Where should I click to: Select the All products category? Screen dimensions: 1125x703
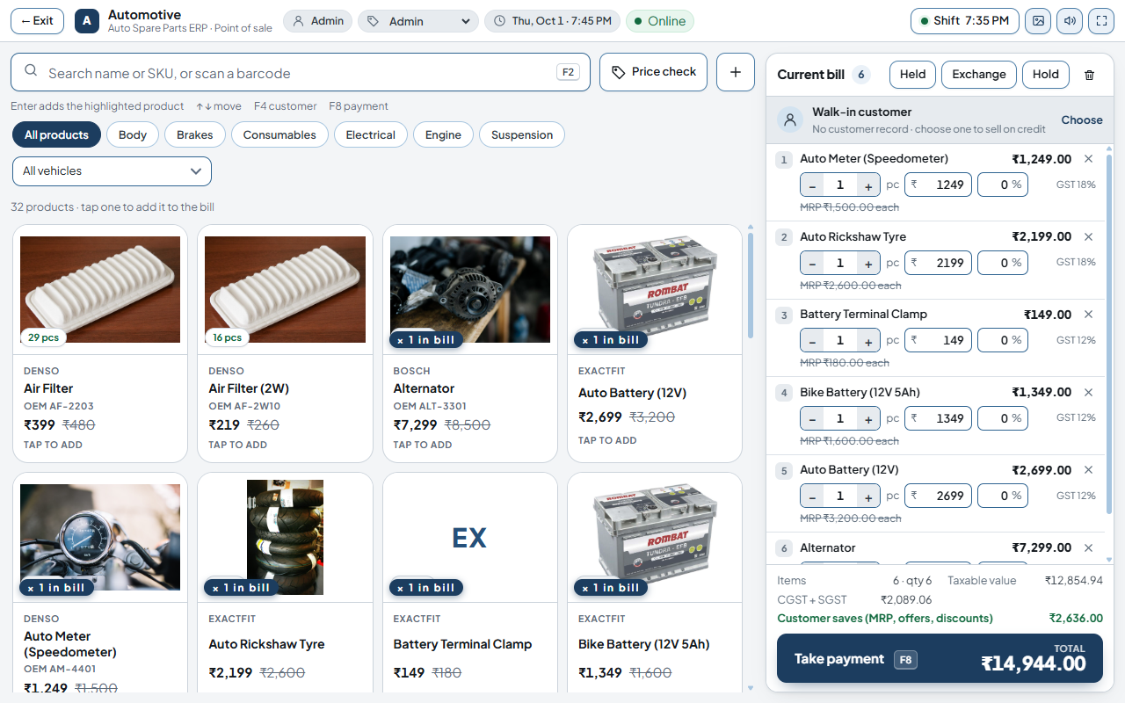point(56,134)
